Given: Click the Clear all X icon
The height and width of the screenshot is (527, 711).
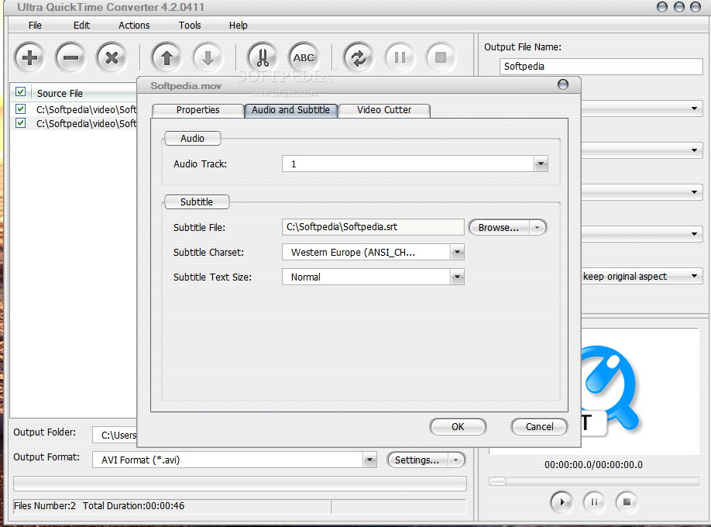Looking at the screenshot, I should [112, 57].
